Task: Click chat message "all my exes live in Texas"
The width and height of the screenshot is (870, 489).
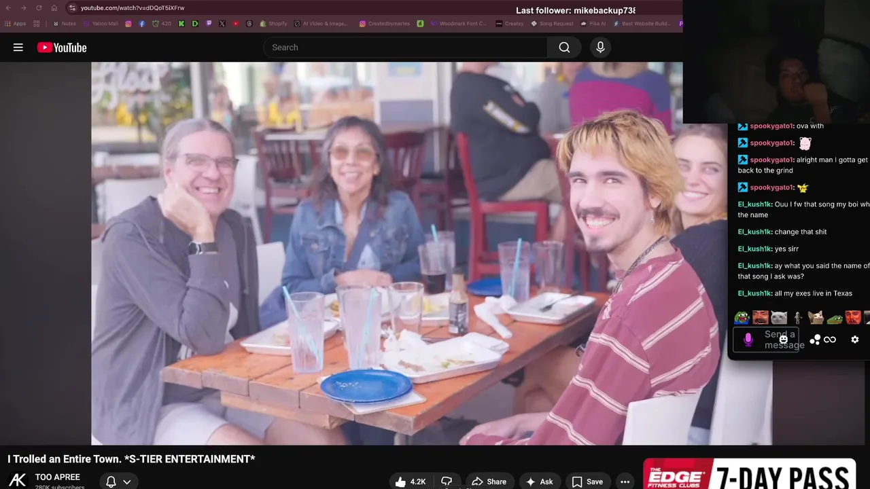Action: [814, 293]
